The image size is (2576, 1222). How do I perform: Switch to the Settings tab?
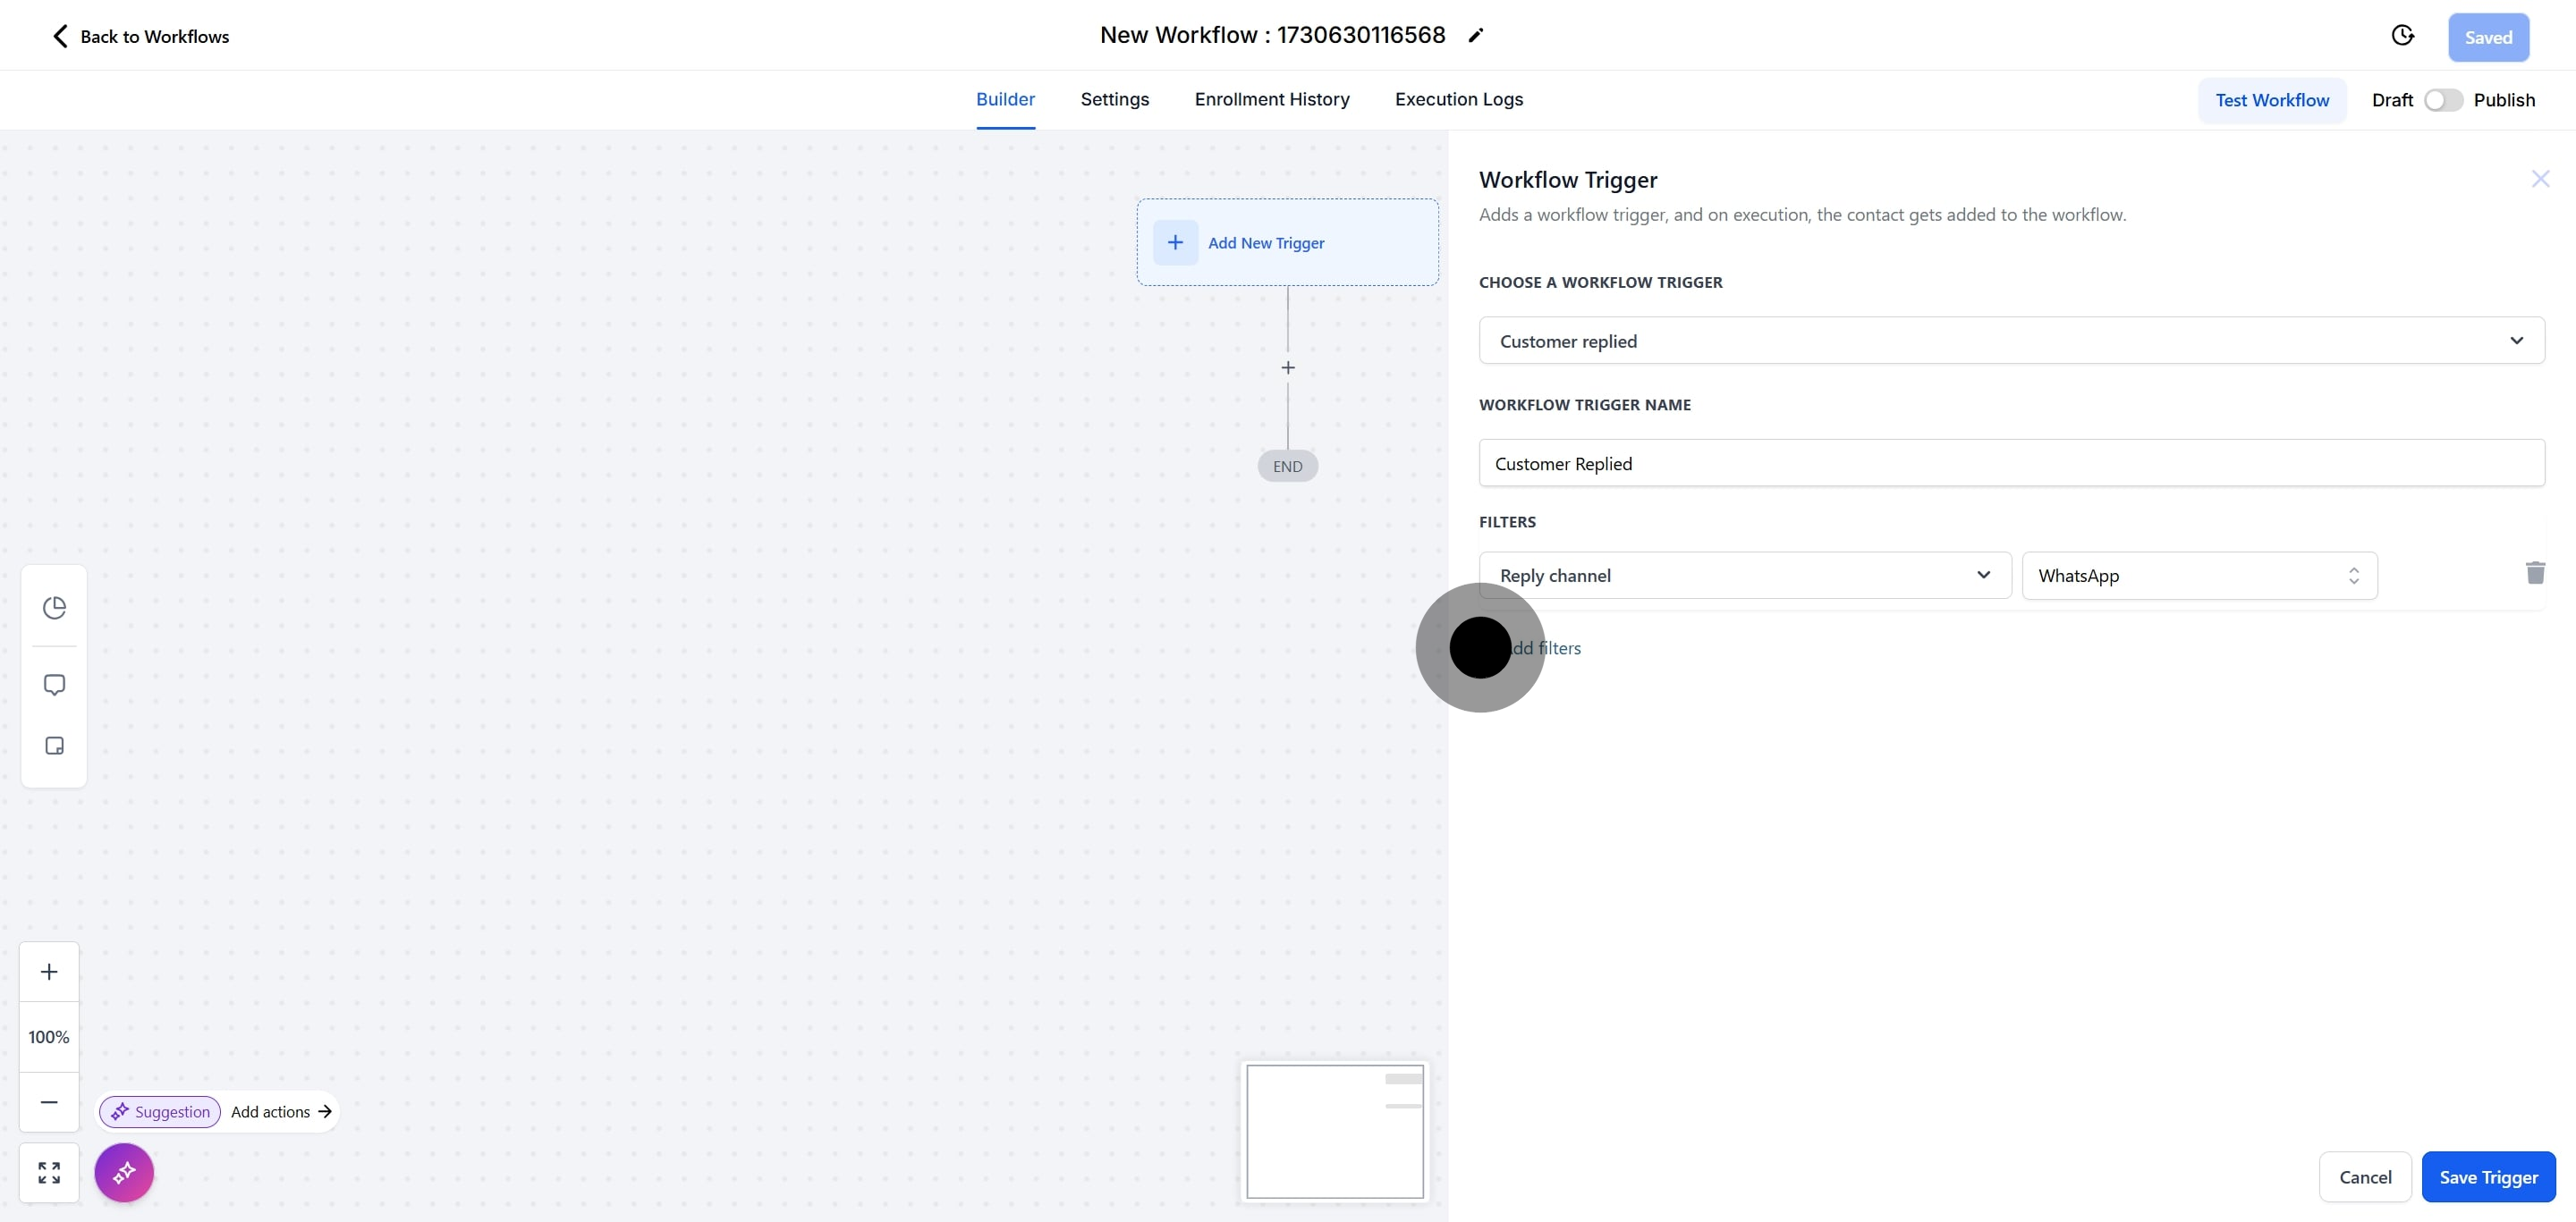1114,99
